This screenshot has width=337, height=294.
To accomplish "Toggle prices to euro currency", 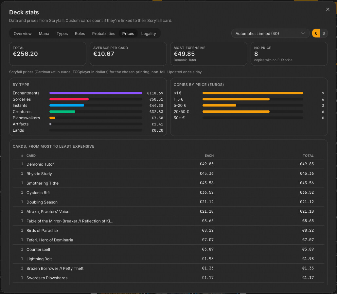I will pos(316,33).
